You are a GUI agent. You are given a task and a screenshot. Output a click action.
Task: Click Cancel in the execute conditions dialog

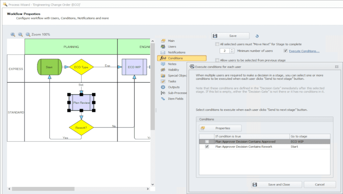point(320,185)
